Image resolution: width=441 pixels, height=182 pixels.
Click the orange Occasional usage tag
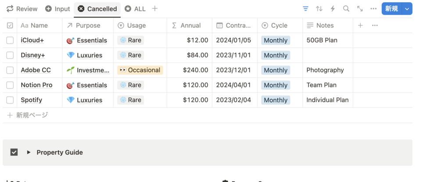(x=140, y=70)
